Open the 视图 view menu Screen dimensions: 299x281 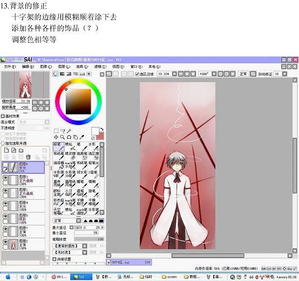click(x=118, y=66)
